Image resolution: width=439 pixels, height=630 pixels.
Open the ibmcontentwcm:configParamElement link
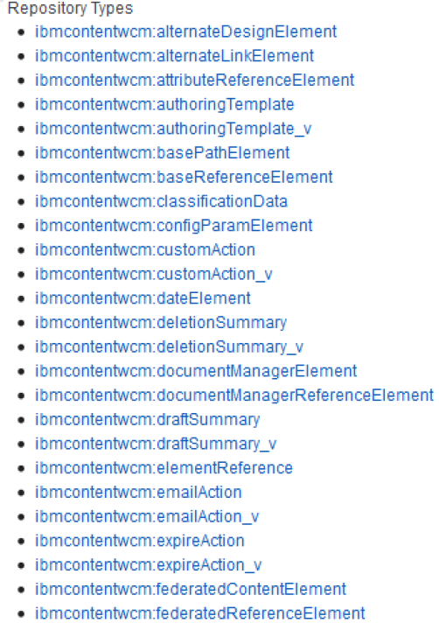pyautogui.click(x=173, y=226)
